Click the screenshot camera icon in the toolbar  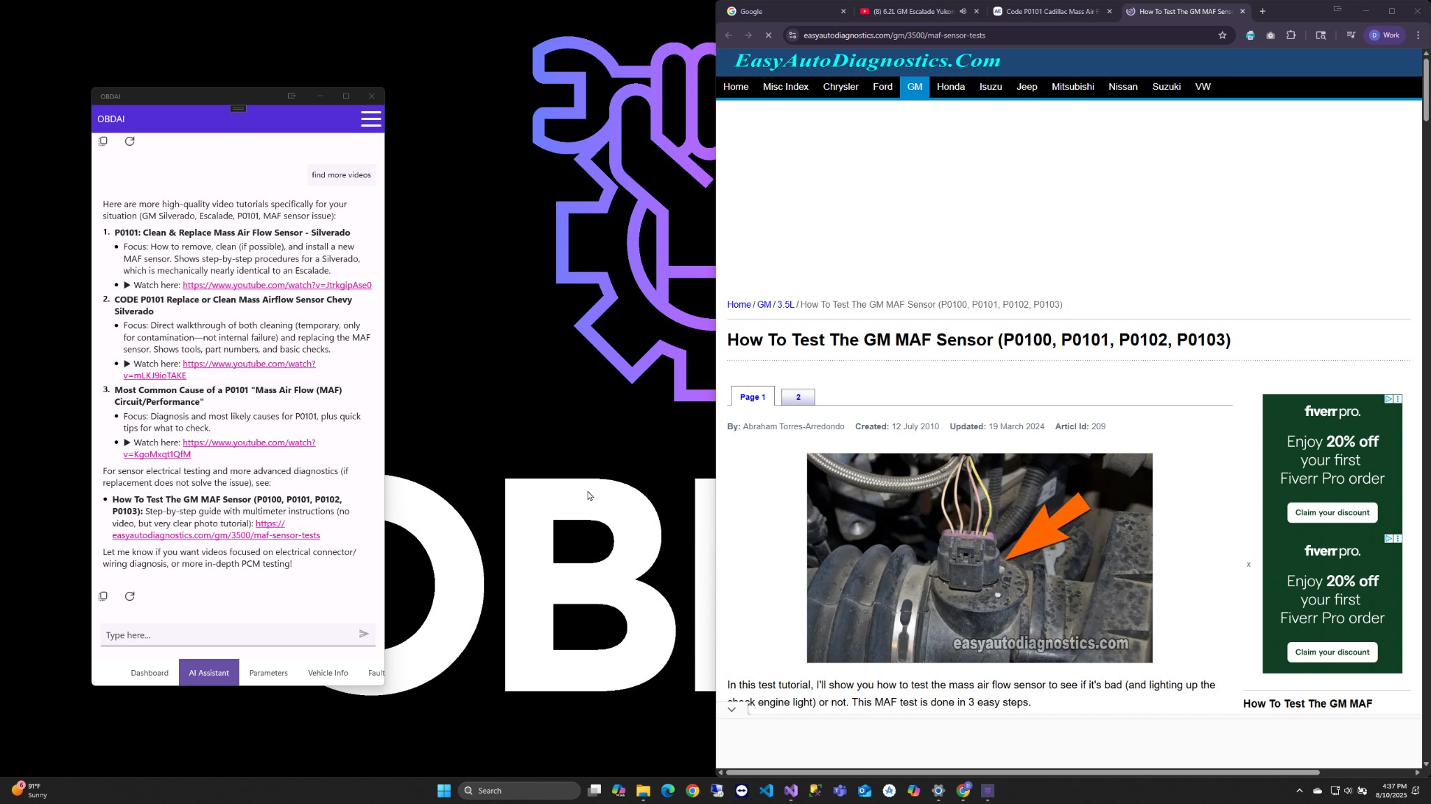click(x=1270, y=35)
